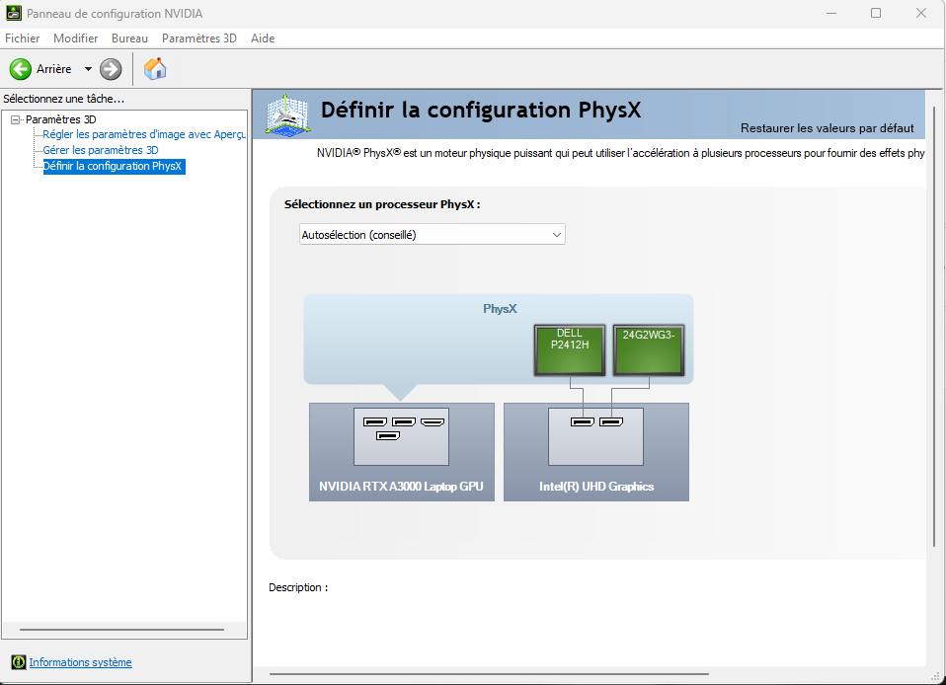Click NVIDIA app icon in title bar
Screen dimensions: 946x685
13,13
